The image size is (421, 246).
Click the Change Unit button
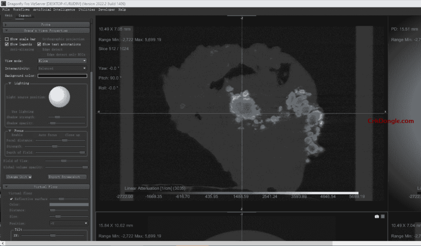19,177
